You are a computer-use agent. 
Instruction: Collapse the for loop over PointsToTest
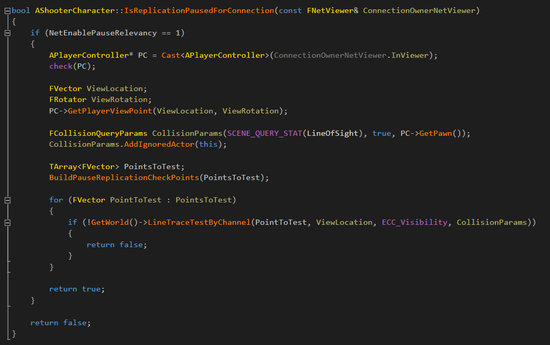point(7,200)
